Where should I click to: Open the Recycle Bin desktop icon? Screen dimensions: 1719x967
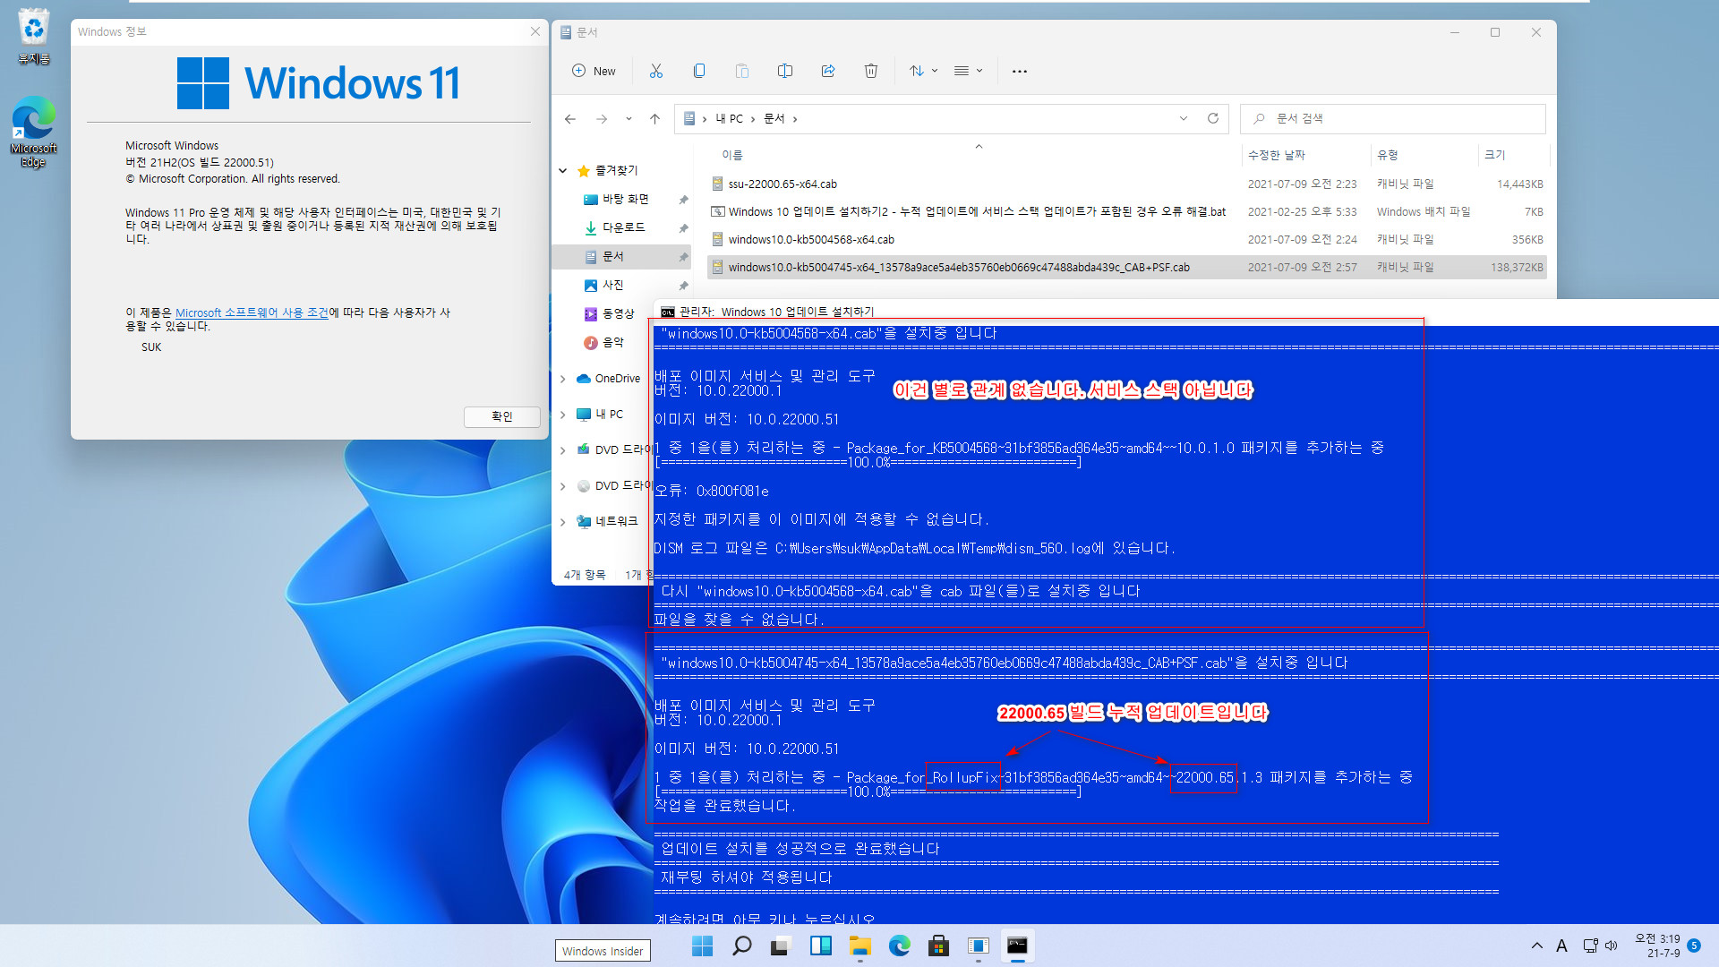pos(33,37)
